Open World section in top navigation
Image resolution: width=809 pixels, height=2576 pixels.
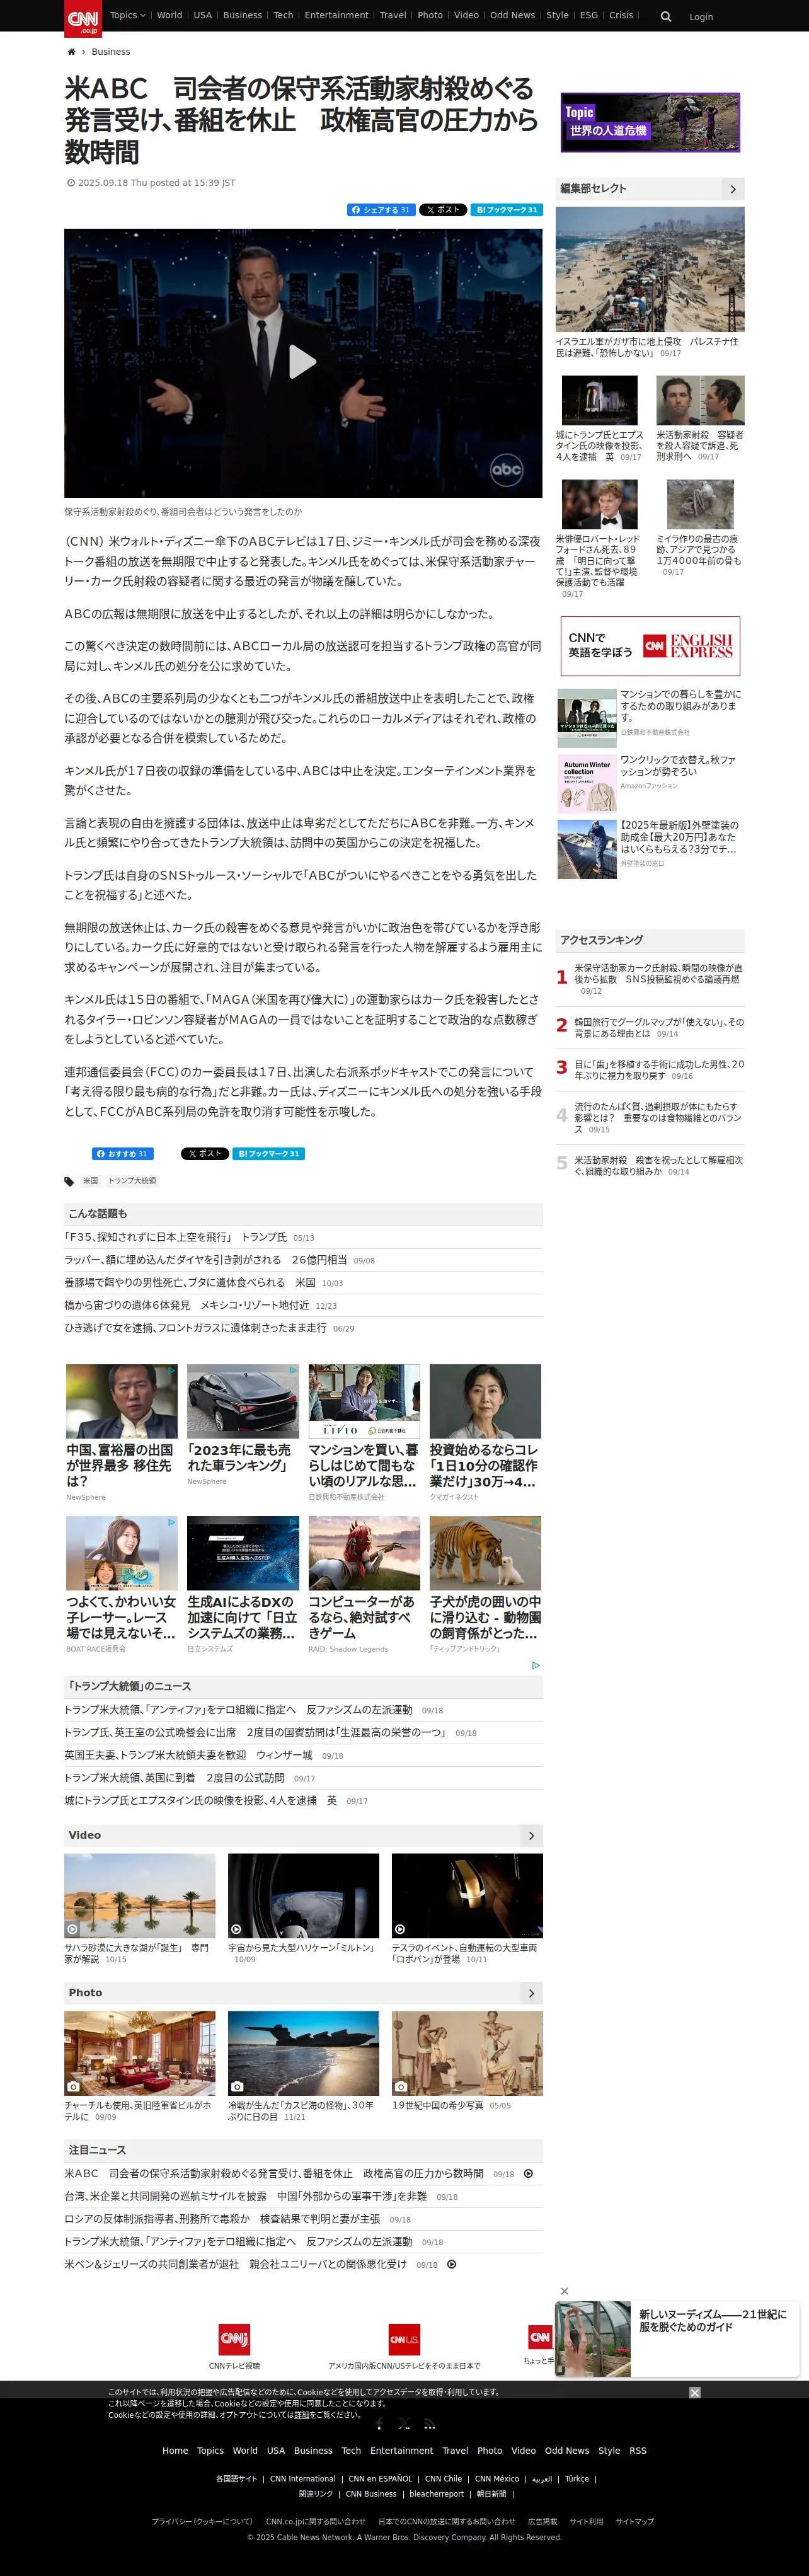click(169, 15)
